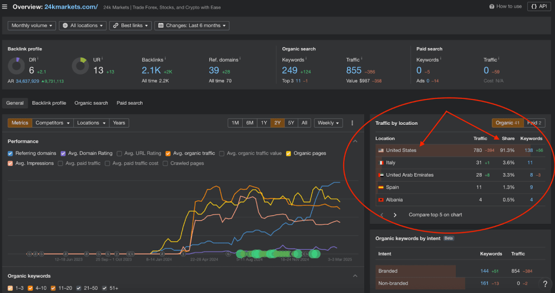Click the United States location row
The height and width of the screenshot is (293, 555).
coord(460,150)
